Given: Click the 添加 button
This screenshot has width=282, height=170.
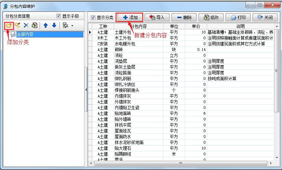Looking at the screenshot, I should 130,17.
